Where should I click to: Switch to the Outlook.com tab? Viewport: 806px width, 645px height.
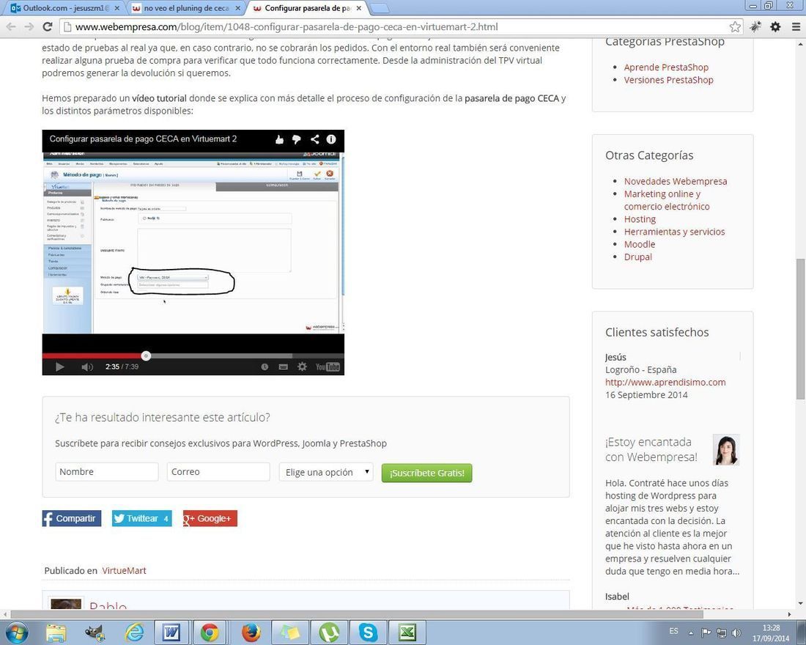click(x=66, y=8)
